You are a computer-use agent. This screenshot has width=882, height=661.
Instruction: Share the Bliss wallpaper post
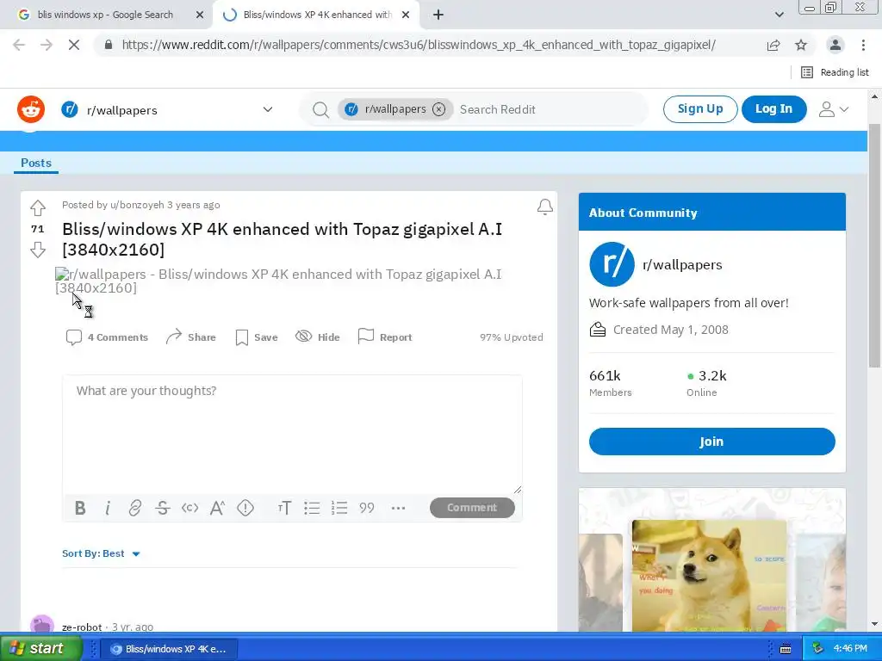(x=190, y=337)
